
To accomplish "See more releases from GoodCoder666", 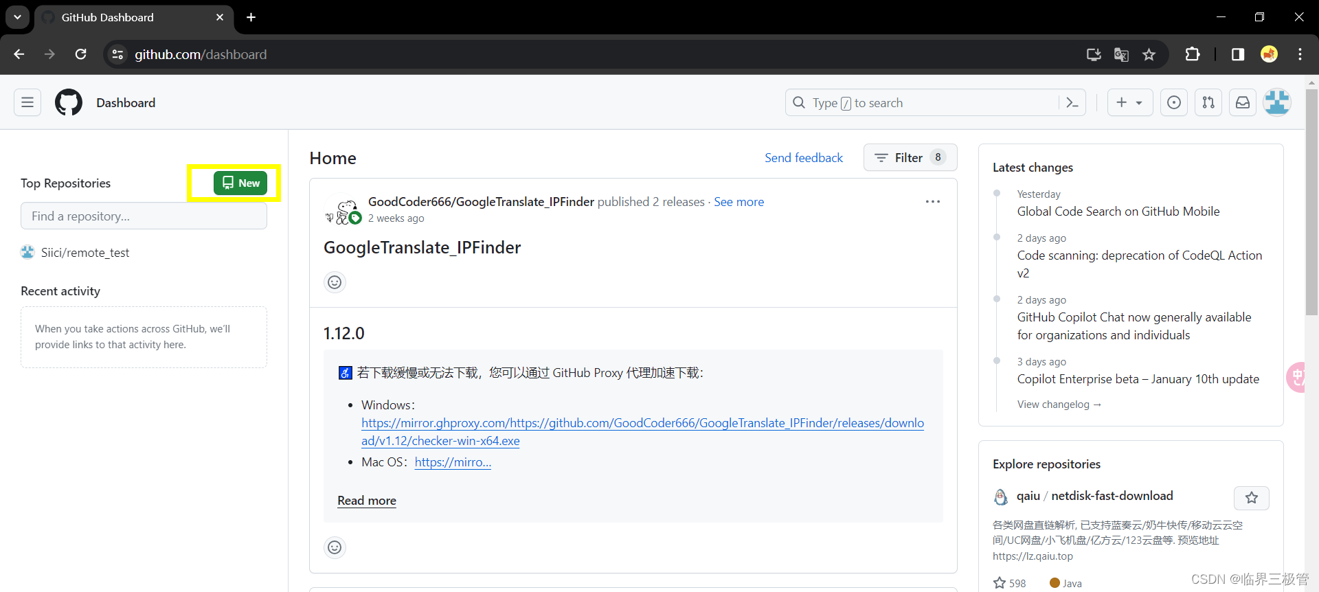I will 739,201.
